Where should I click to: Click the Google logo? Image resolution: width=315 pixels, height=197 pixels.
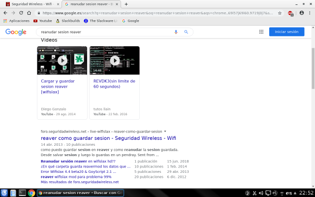(x=16, y=32)
